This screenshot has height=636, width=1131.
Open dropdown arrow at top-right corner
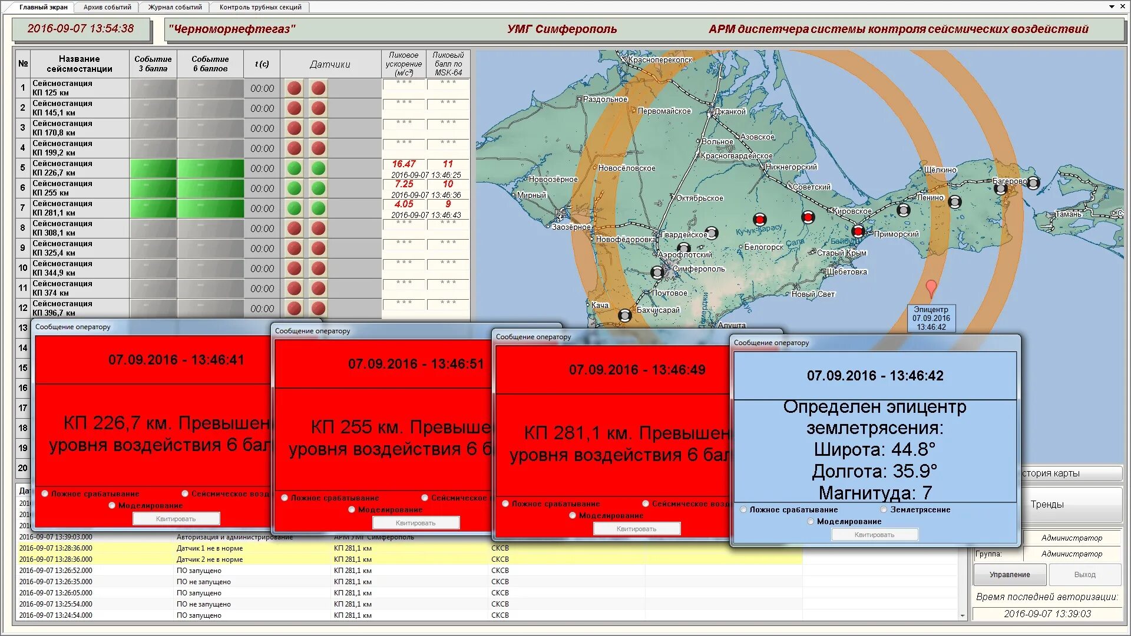(1112, 6)
